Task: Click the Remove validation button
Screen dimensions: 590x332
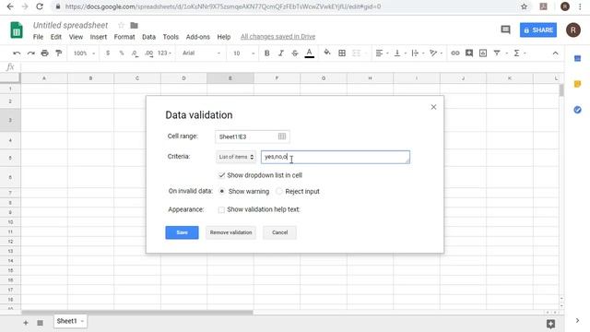Action: coord(230,232)
